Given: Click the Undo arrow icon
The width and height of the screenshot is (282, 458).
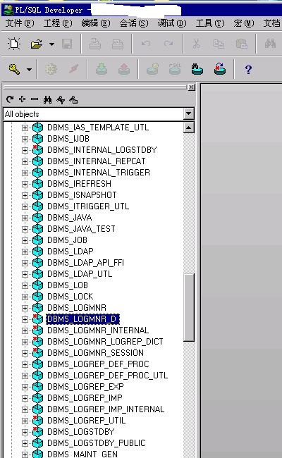Looking at the screenshot, I should (146, 44).
